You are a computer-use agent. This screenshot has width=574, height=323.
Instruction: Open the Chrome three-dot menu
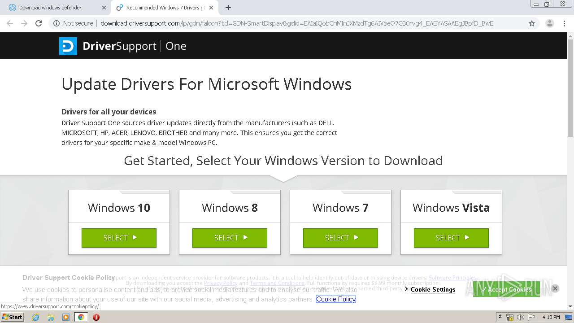point(564,23)
